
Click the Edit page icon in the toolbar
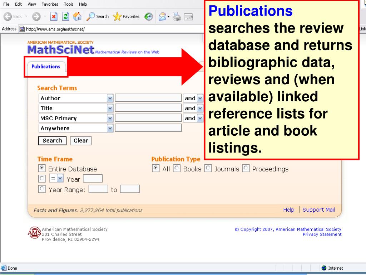point(188,16)
